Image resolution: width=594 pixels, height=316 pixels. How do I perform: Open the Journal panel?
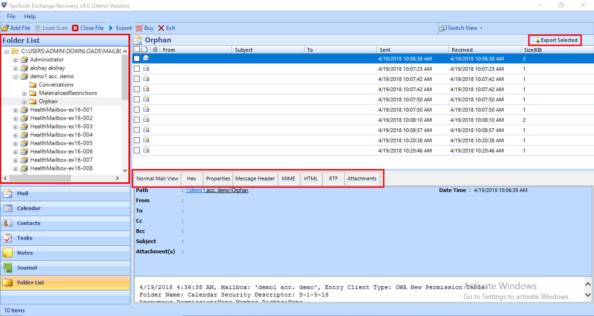(x=26, y=267)
